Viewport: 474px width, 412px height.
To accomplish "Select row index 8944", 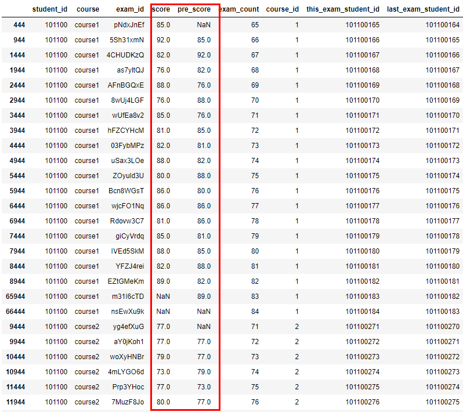I will click(x=17, y=281).
